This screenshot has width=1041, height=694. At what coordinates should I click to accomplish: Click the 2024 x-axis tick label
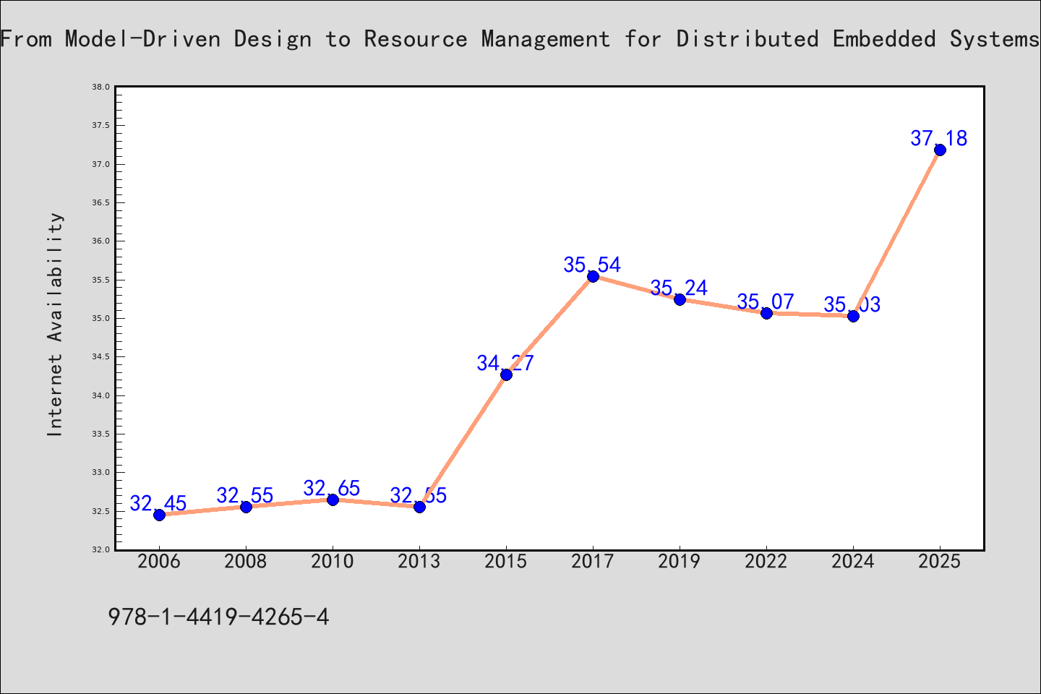(x=853, y=562)
